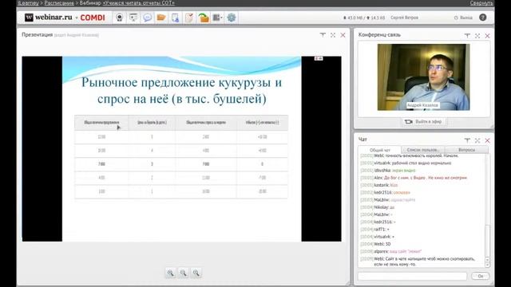Open the presentation screen tool icon
The height and width of the screenshot is (287, 511).
point(133,18)
